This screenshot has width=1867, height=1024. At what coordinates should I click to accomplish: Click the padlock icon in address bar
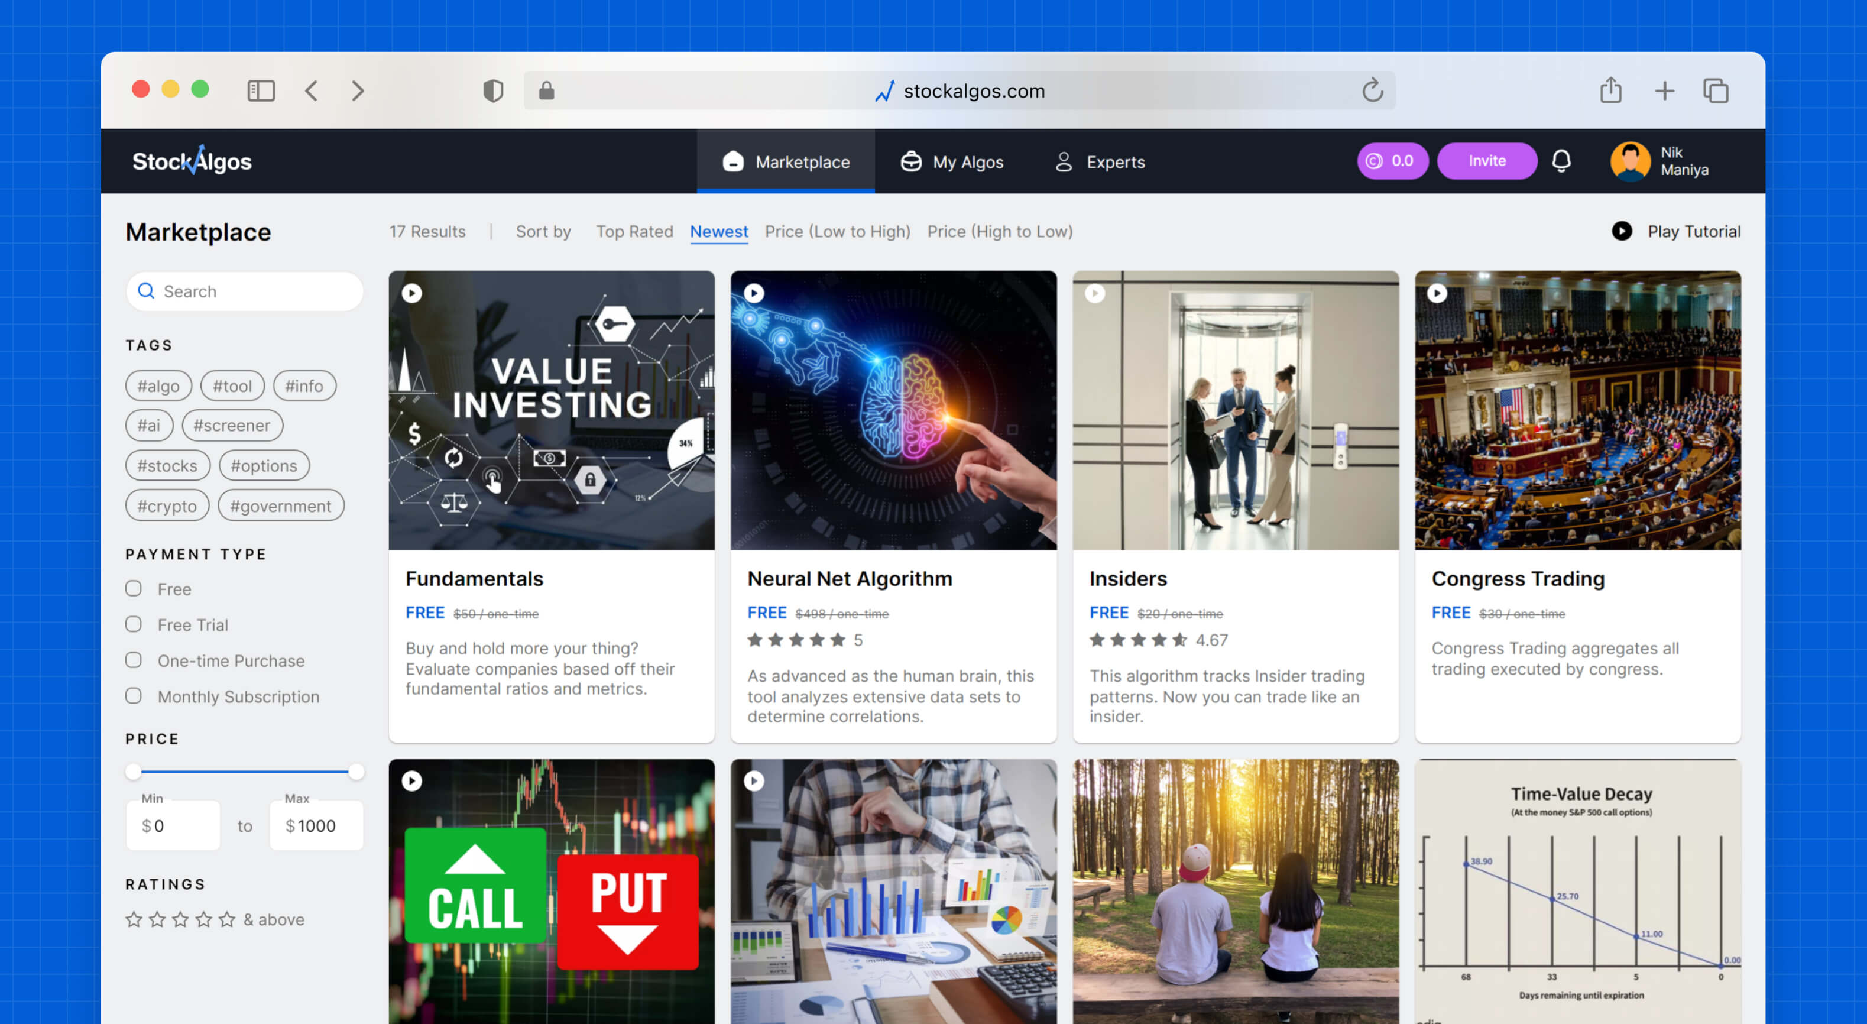pos(546,90)
